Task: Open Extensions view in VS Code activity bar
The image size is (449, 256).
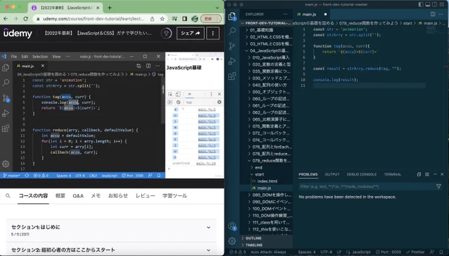Action: click(x=232, y=76)
